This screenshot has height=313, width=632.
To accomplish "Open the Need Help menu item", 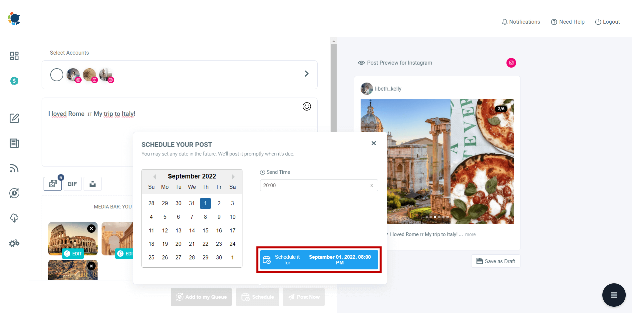I will (x=568, y=22).
